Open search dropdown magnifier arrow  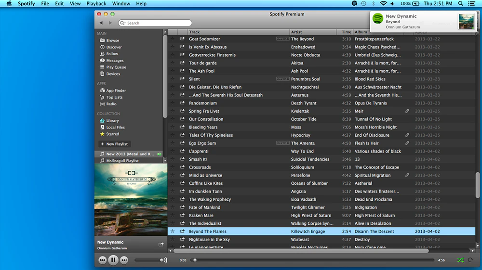coord(123,23)
